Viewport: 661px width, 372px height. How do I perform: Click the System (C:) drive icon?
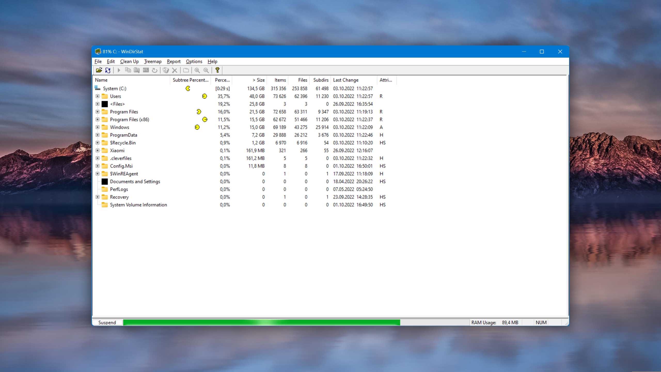97,88
